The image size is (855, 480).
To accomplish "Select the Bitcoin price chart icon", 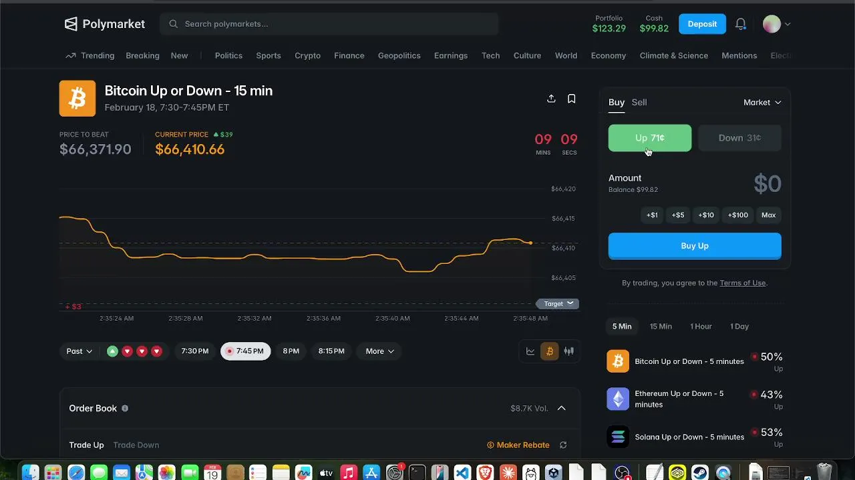I will tap(550, 351).
